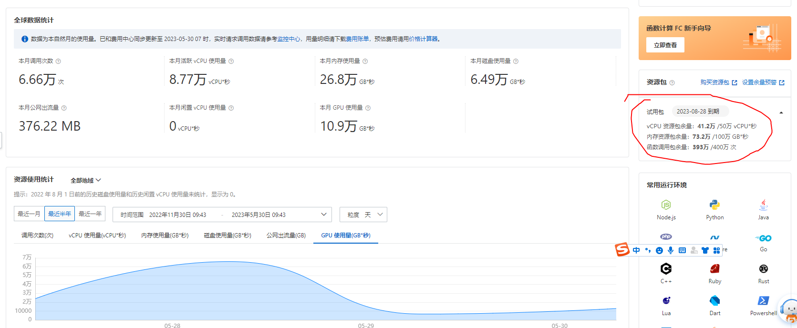This screenshot has height=328, width=797.
Task: Toggle Sogou Chinese/English mode 中
Action: tap(636, 250)
